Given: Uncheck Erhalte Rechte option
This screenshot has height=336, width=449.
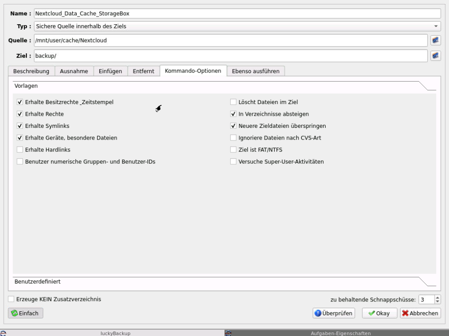Looking at the screenshot, I should (x=20, y=114).
